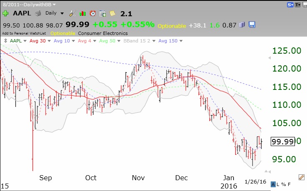Click the small yellow Optionable label
307x191 pixels.
63,33
